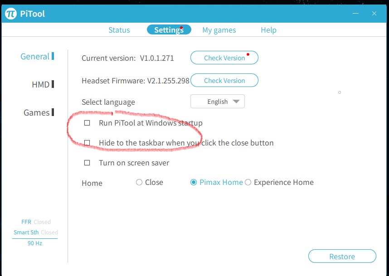The width and height of the screenshot is (389, 276).
Task: Check Version for current PiTool software
Action: (x=224, y=58)
